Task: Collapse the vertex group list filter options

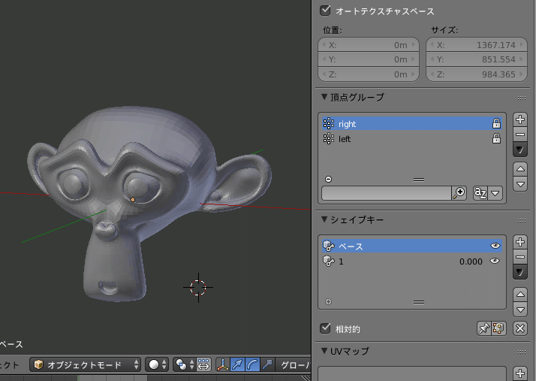Action: pos(328,179)
